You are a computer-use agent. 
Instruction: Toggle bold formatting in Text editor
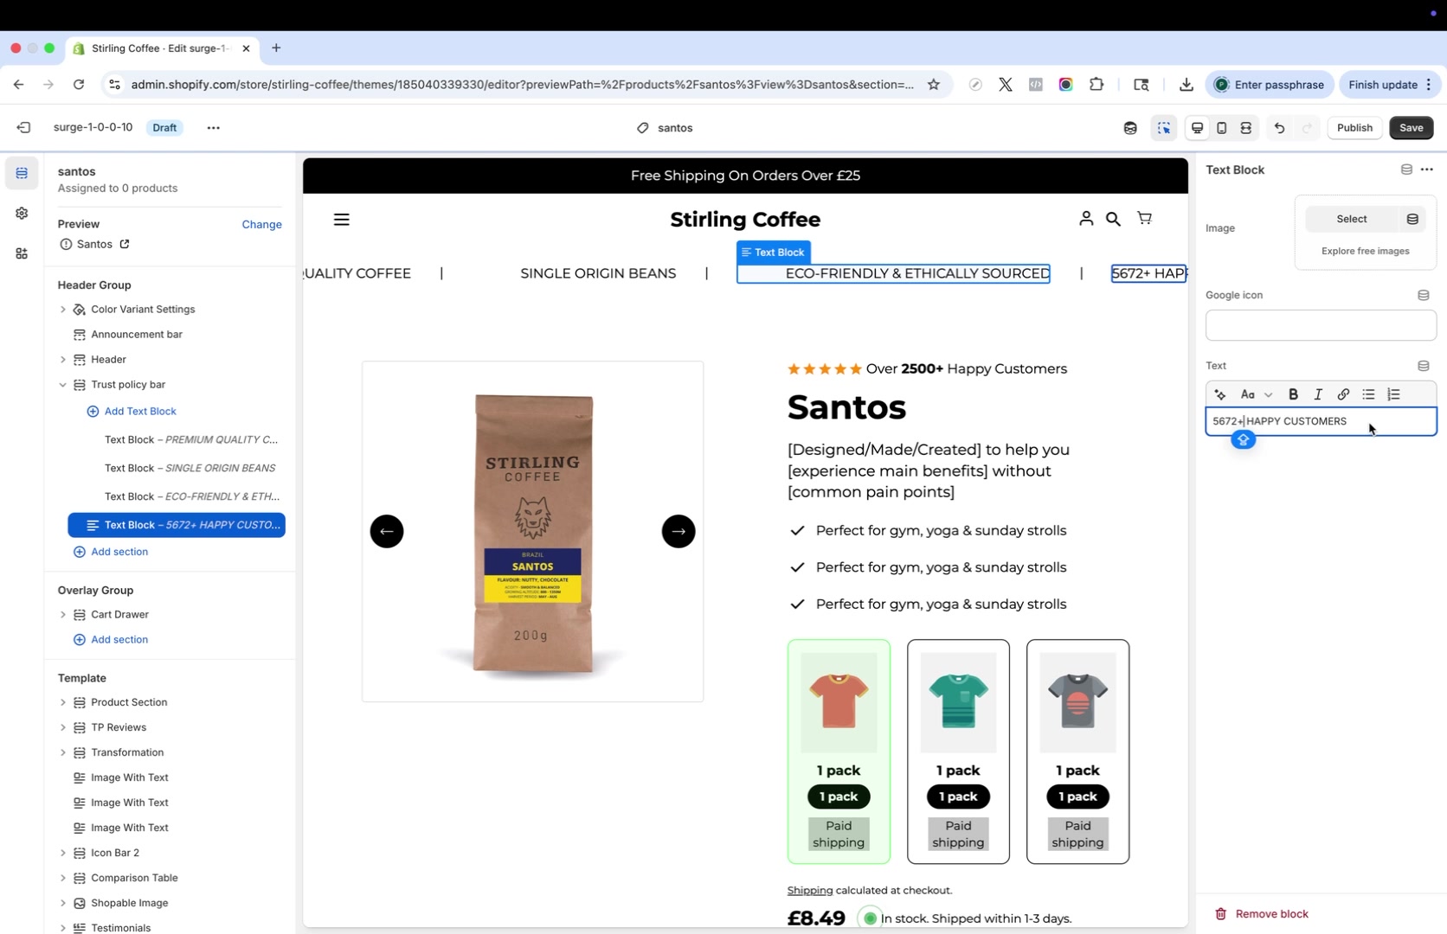coord(1293,394)
